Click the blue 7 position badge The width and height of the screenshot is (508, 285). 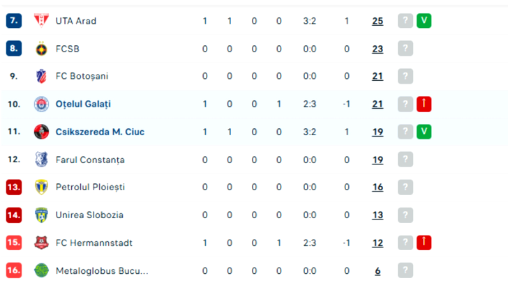[x=14, y=21]
